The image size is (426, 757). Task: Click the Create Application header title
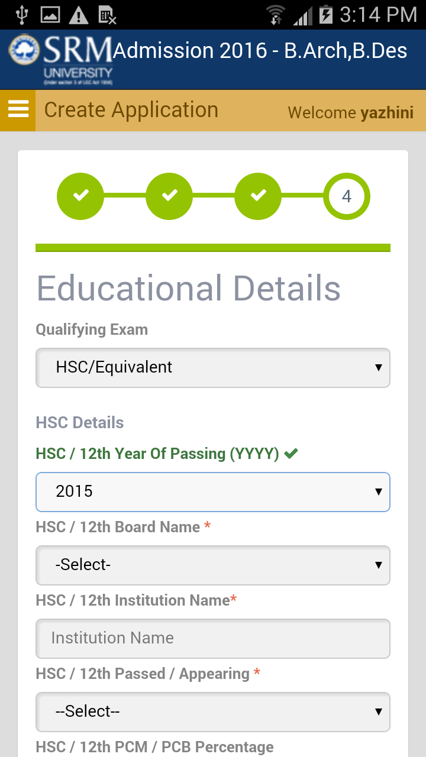[131, 110]
